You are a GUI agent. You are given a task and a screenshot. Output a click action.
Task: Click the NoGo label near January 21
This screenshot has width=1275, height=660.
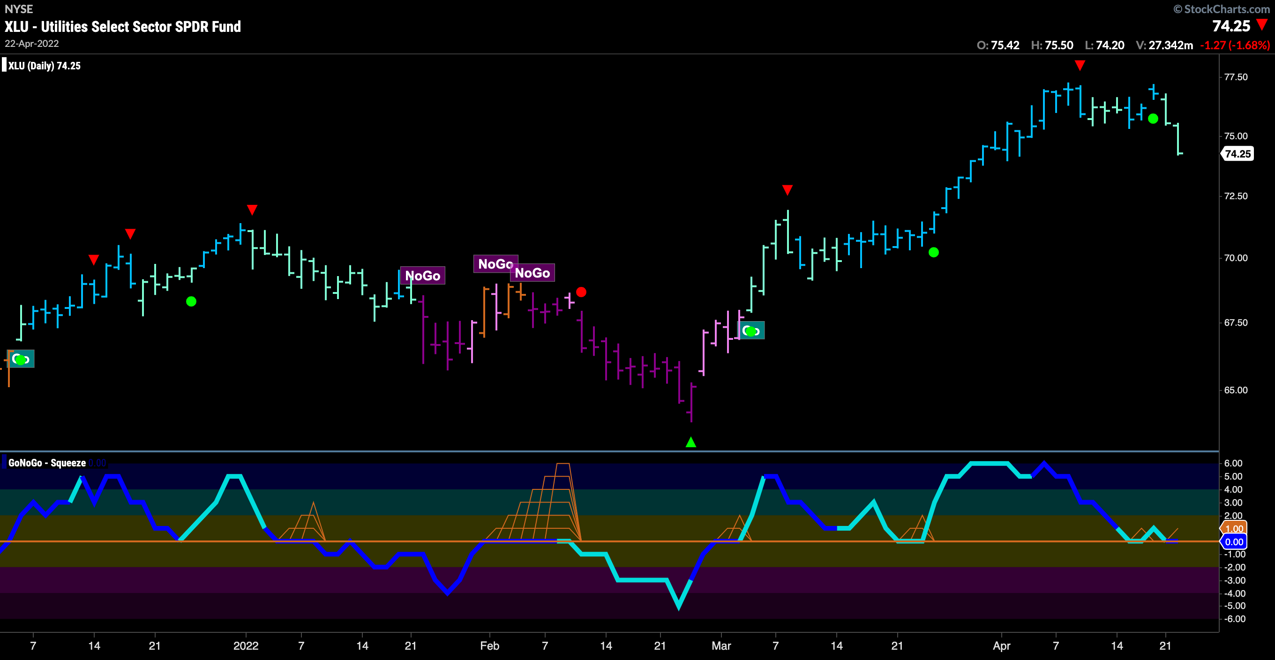pyautogui.click(x=423, y=276)
